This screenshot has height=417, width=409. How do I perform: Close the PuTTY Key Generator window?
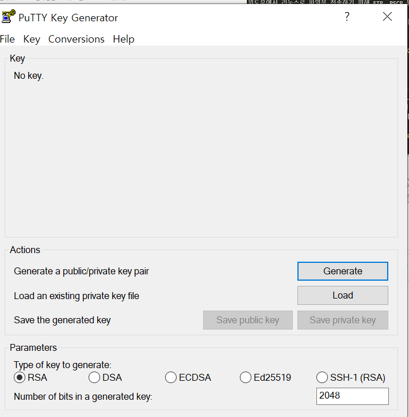tap(387, 17)
